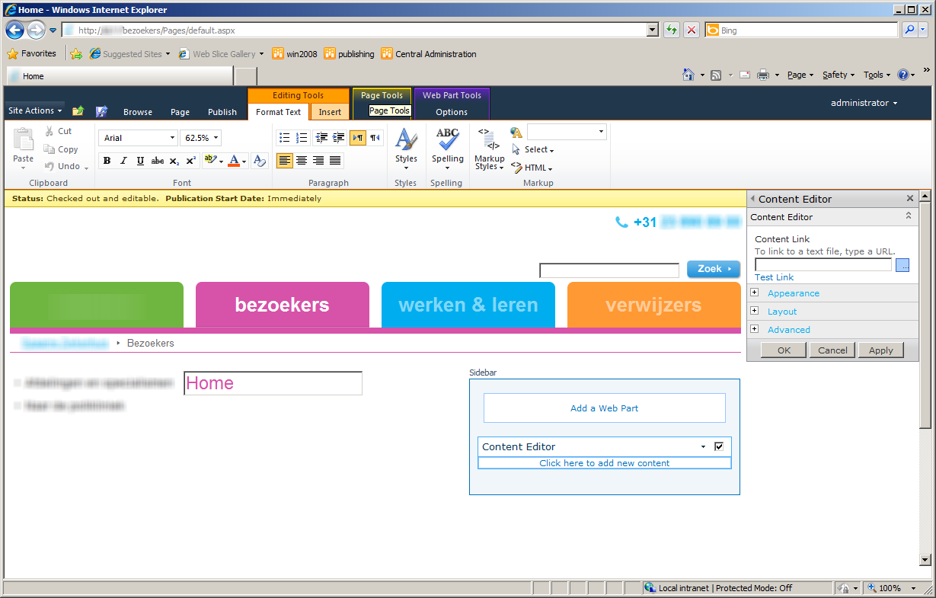
Task: Center align the paragraph text
Action: [x=302, y=161]
